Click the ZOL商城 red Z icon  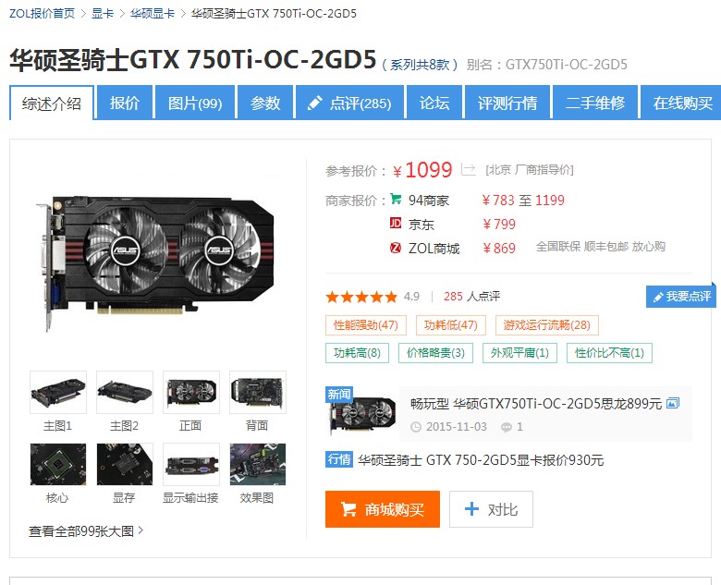pyautogui.click(x=396, y=248)
